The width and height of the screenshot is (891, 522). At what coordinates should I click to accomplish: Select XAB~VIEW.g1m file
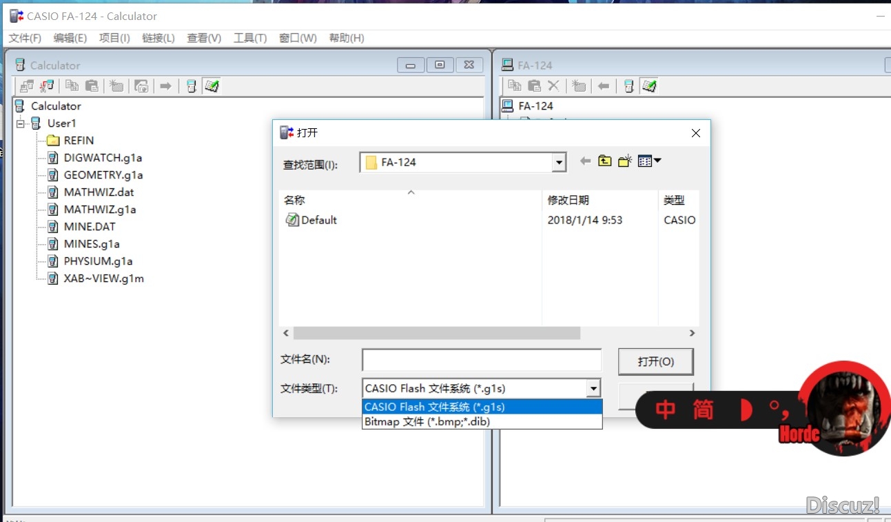[103, 279]
